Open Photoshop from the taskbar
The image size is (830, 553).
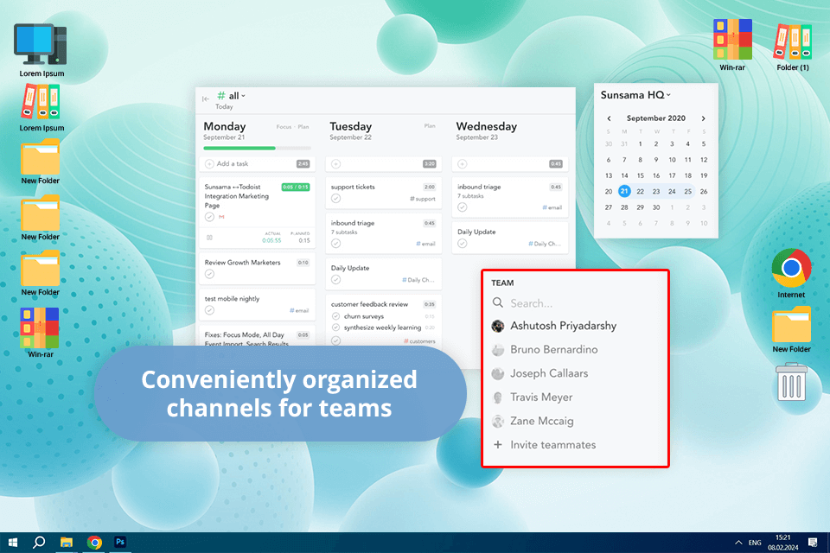pyautogui.click(x=120, y=542)
